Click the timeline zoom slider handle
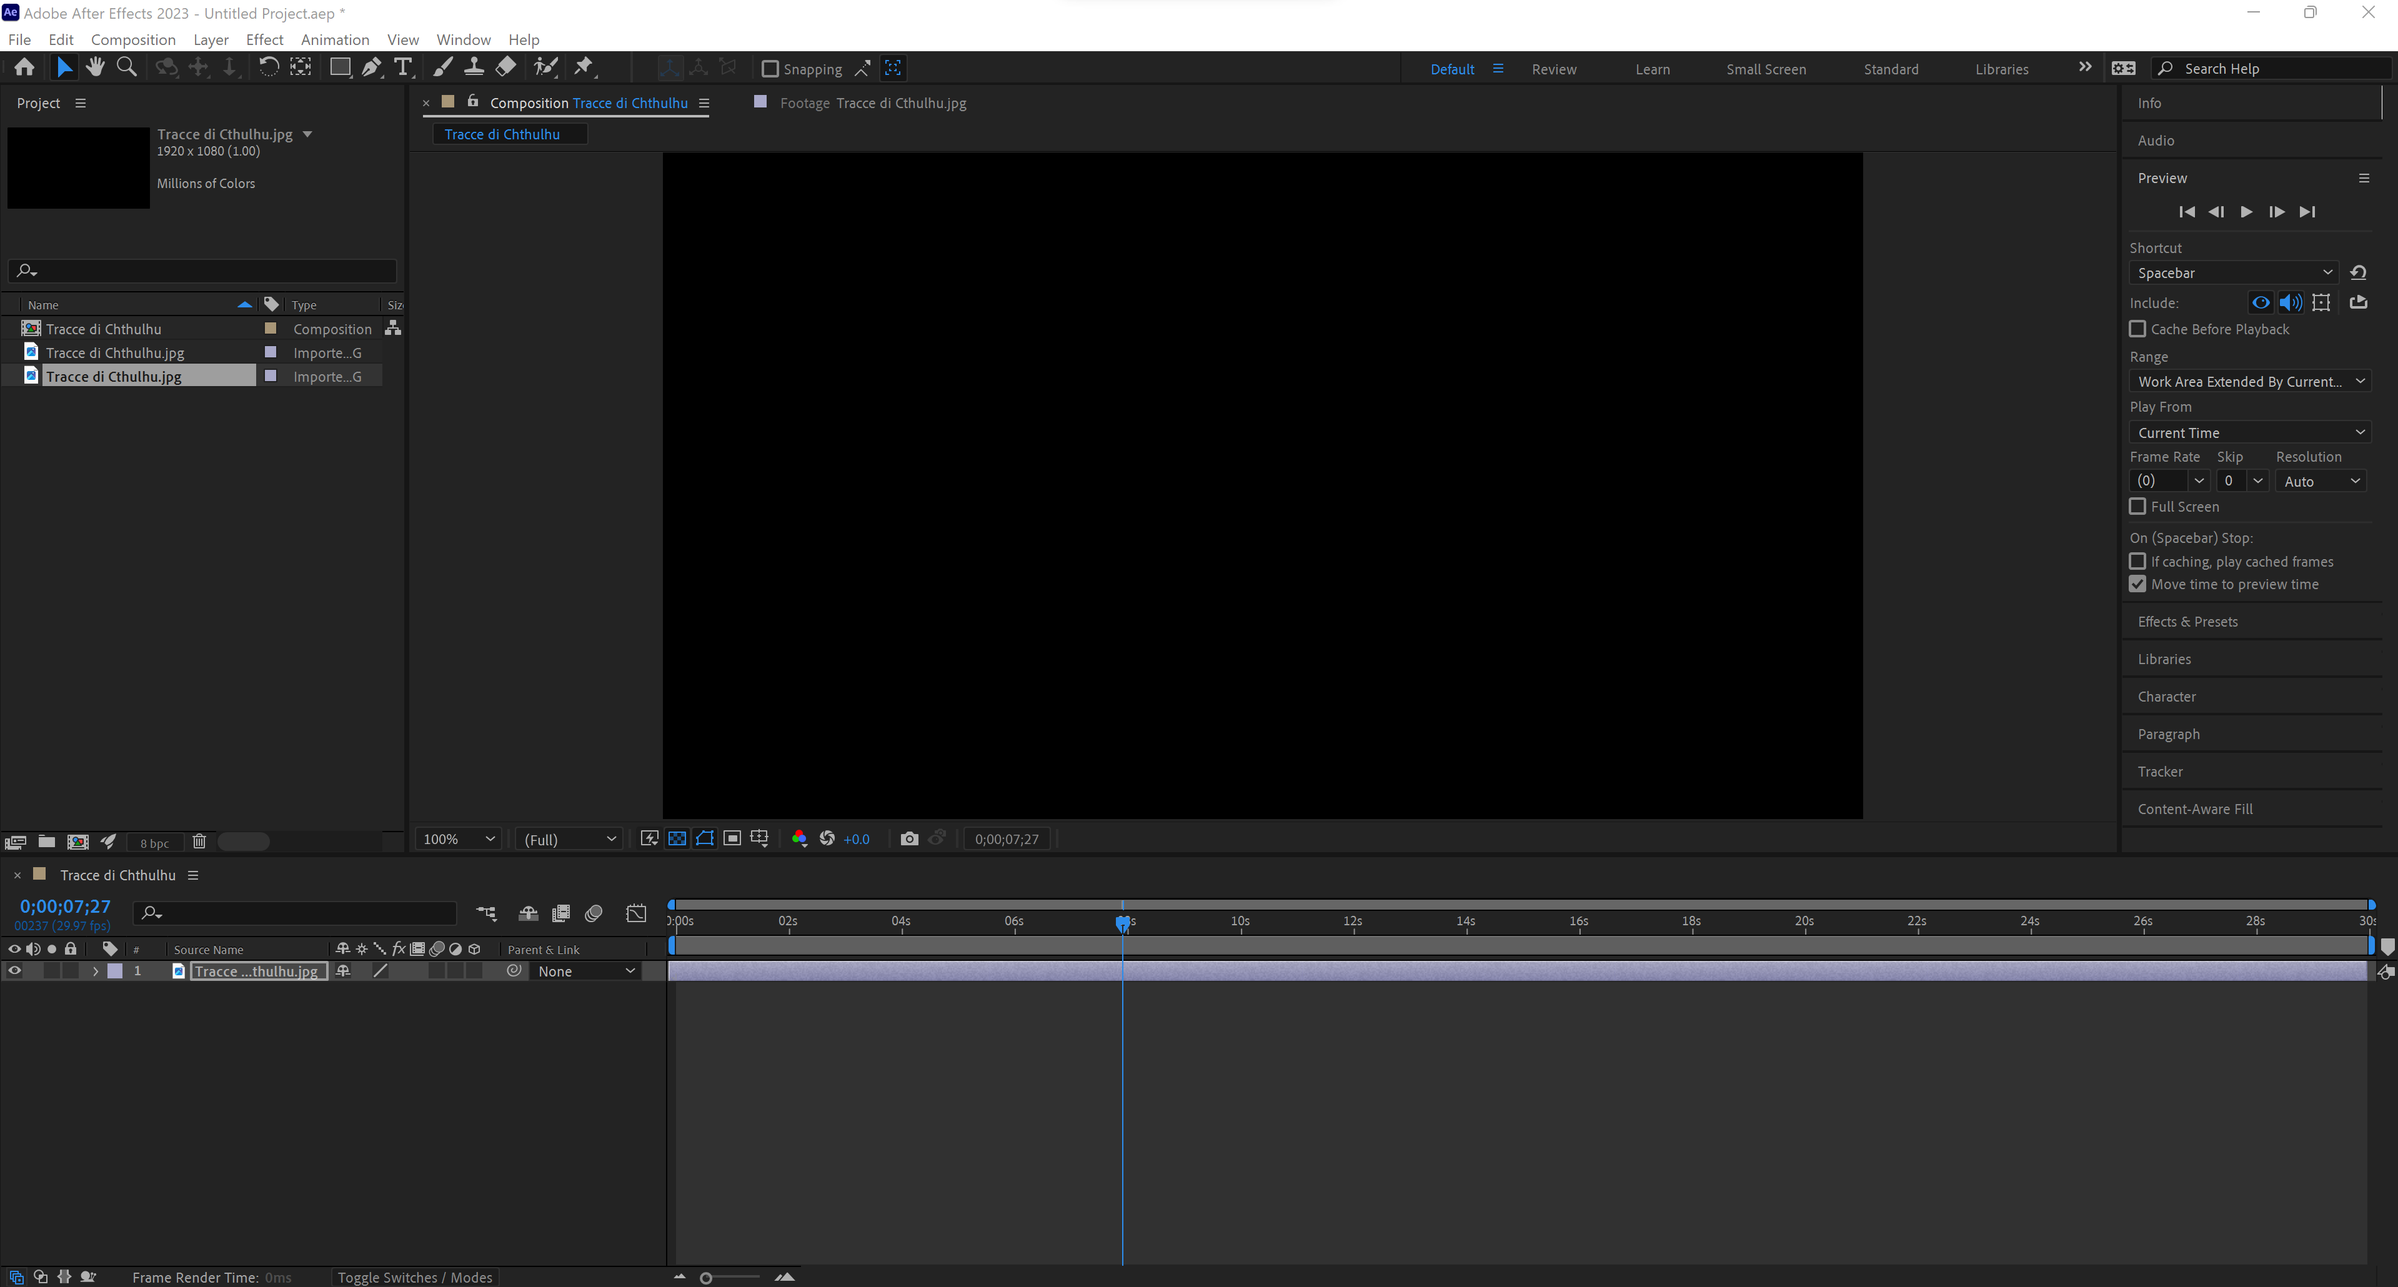Screen dimensions: 2398x1287 point(705,1278)
